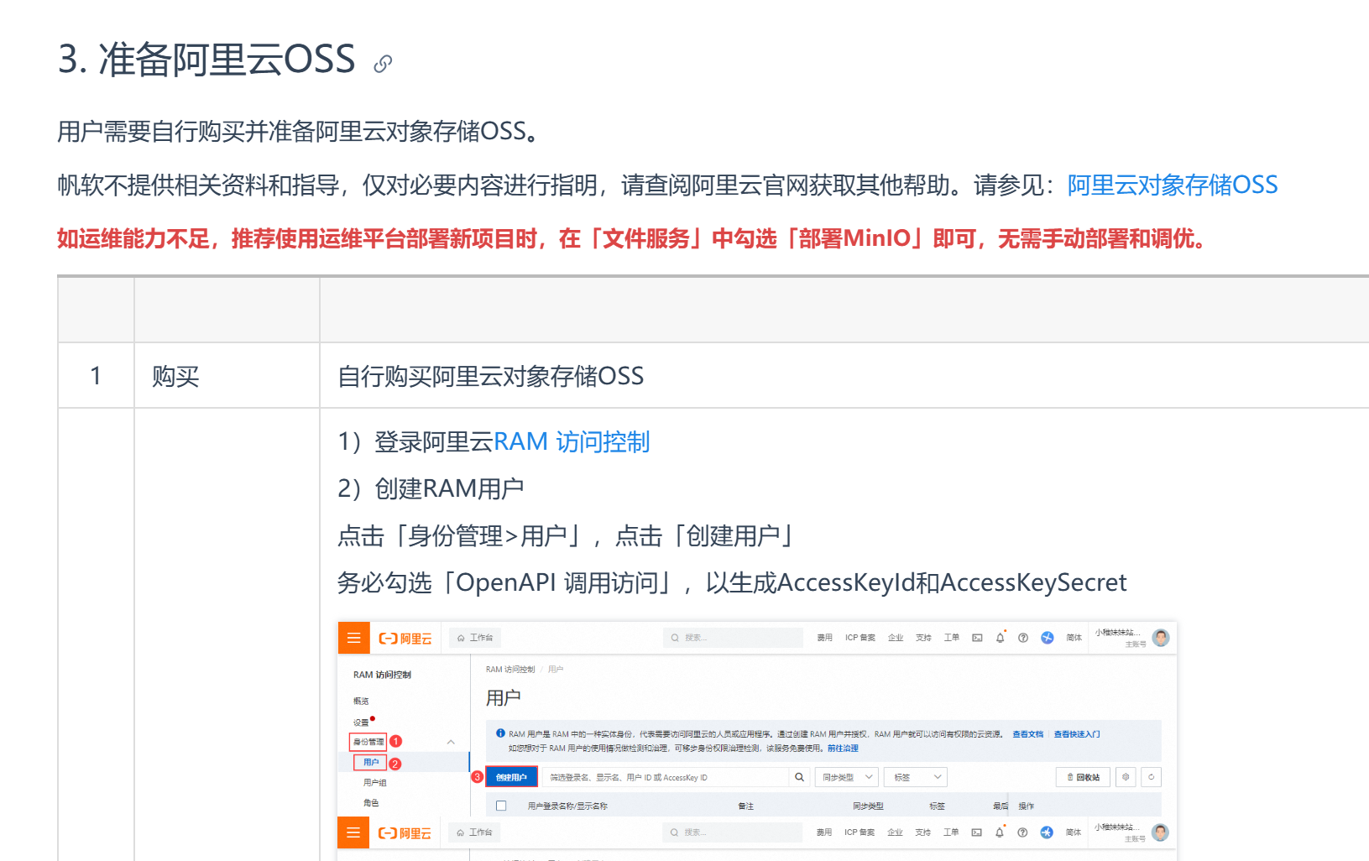Screen dimensions: 1369x861
Task: Open the 支持 menu in the upper console header
Action: pyautogui.click(x=923, y=638)
